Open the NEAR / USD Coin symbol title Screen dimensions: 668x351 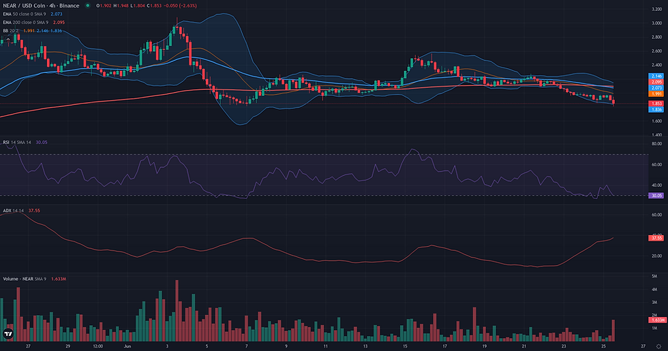click(x=41, y=5)
